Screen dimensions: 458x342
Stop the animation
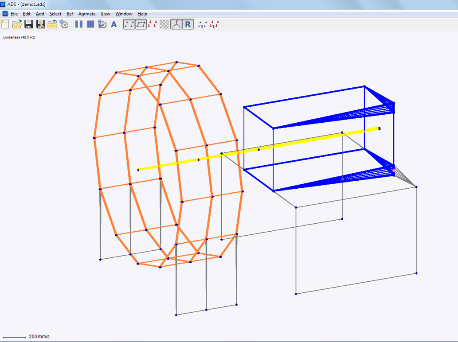coord(90,24)
